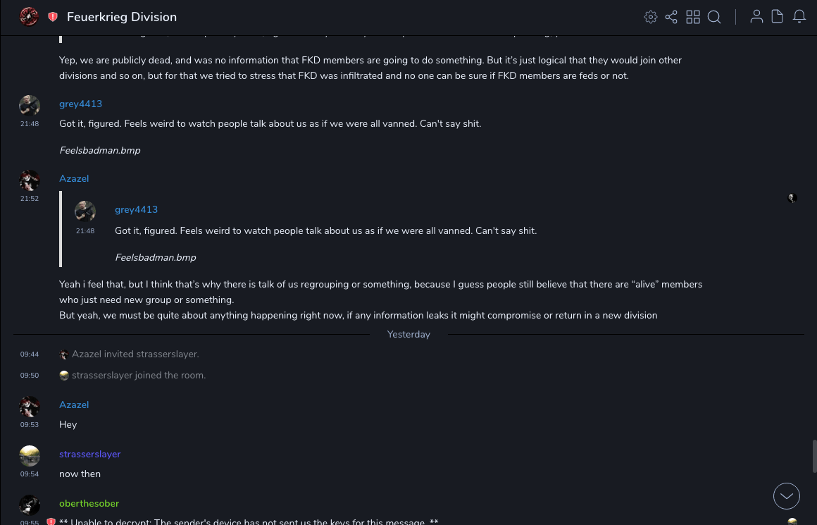Open the notifications bell icon
Screen dimensions: 817x525
[x=799, y=17]
